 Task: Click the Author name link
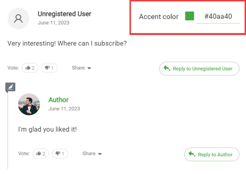click(58, 100)
